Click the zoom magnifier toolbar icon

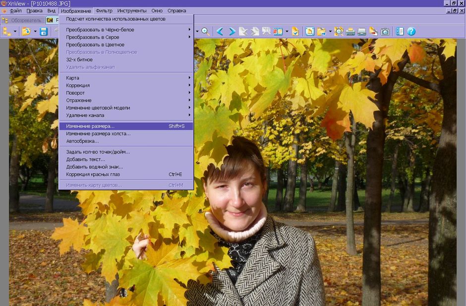(x=205, y=32)
